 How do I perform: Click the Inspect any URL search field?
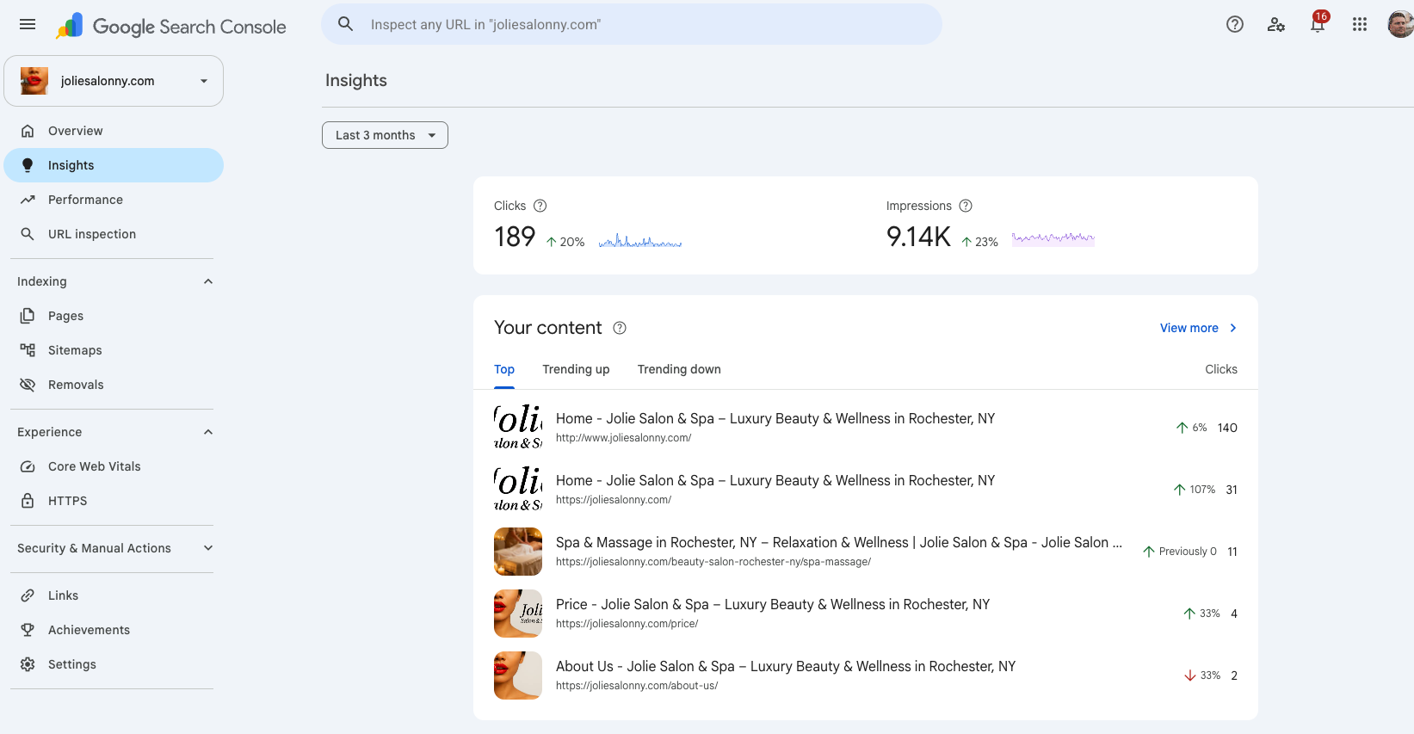pos(632,24)
